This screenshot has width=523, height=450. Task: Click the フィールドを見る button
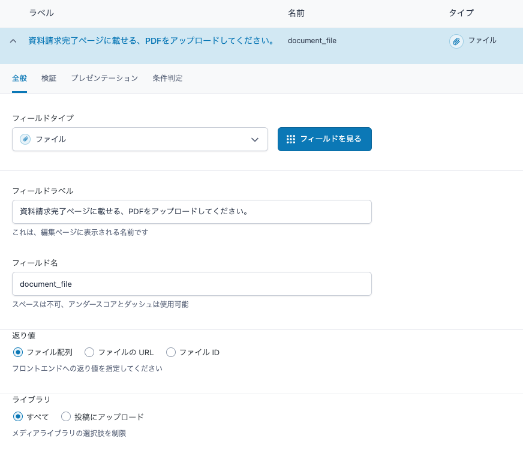[x=324, y=139]
